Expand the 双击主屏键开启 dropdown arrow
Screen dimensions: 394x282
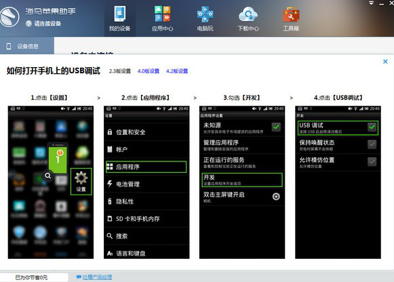coord(276,197)
